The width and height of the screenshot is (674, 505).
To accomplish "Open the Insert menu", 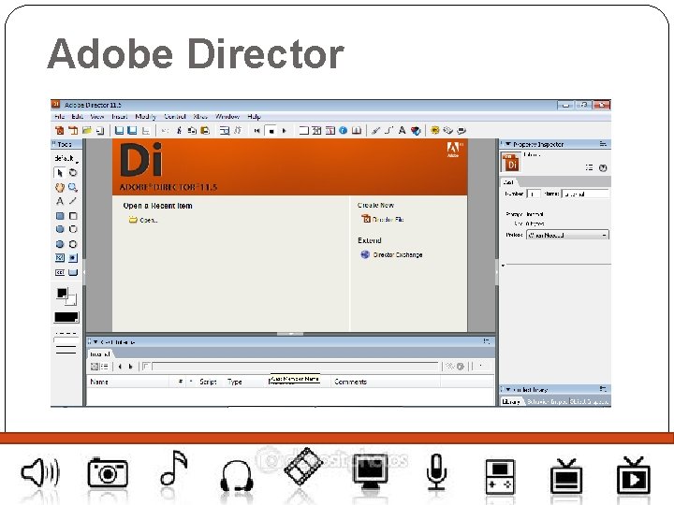I will click(x=120, y=116).
